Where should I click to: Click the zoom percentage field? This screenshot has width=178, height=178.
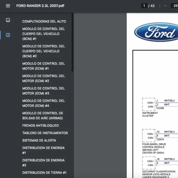175,6
